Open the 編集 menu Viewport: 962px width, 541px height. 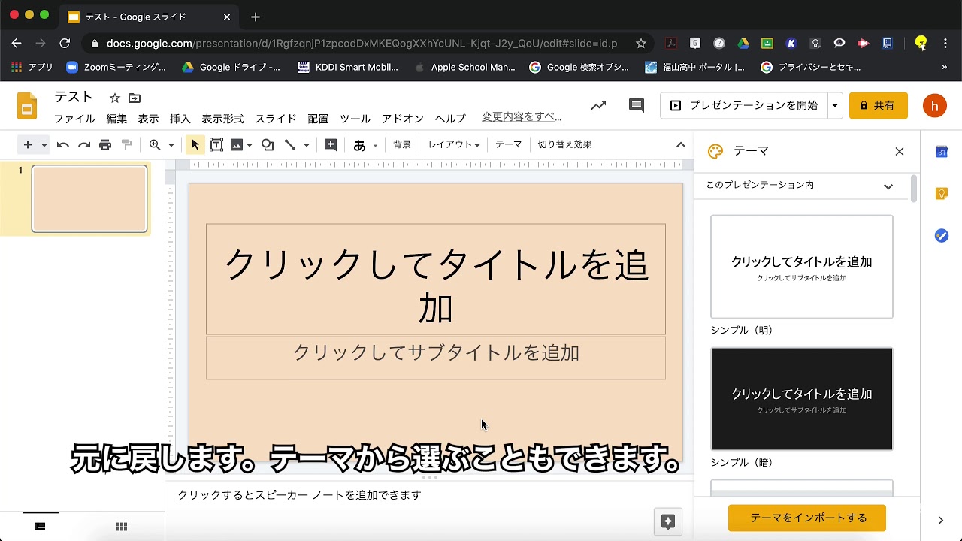[x=116, y=119]
